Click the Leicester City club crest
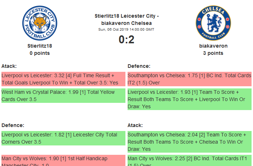The height and width of the screenshot is (166, 253). pos(40,23)
